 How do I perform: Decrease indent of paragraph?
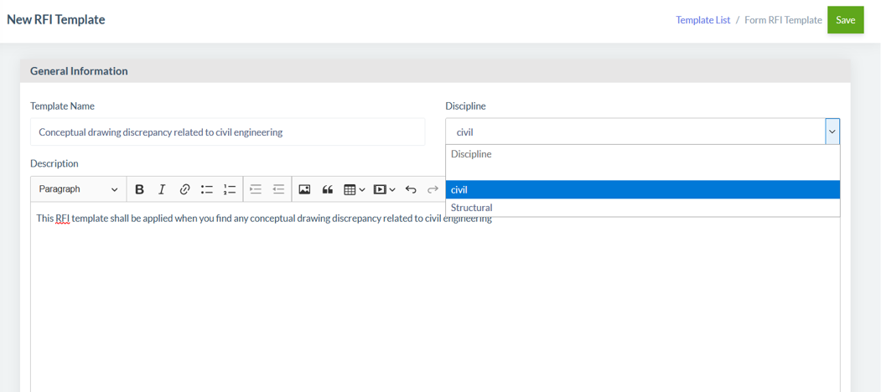(278, 189)
